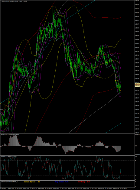Click the blue Buy Swap text
The width and height of the screenshot is (140, 190).
(x=62, y=182)
